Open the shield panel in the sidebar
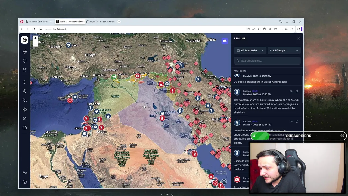The height and width of the screenshot is (196, 348). [x=24, y=60]
